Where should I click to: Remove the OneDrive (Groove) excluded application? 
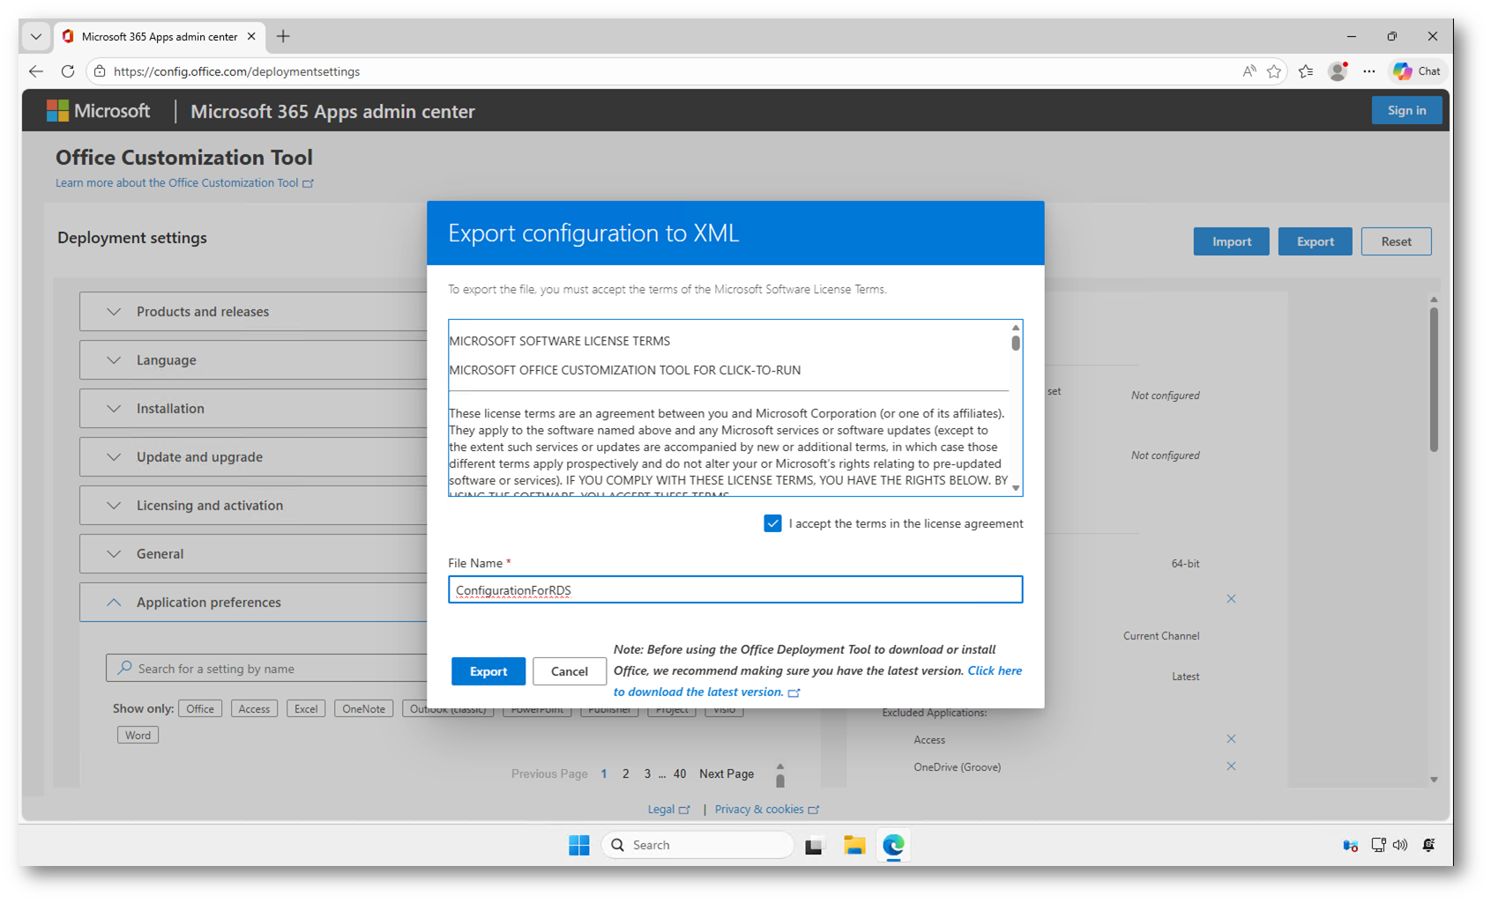[x=1231, y=766]
